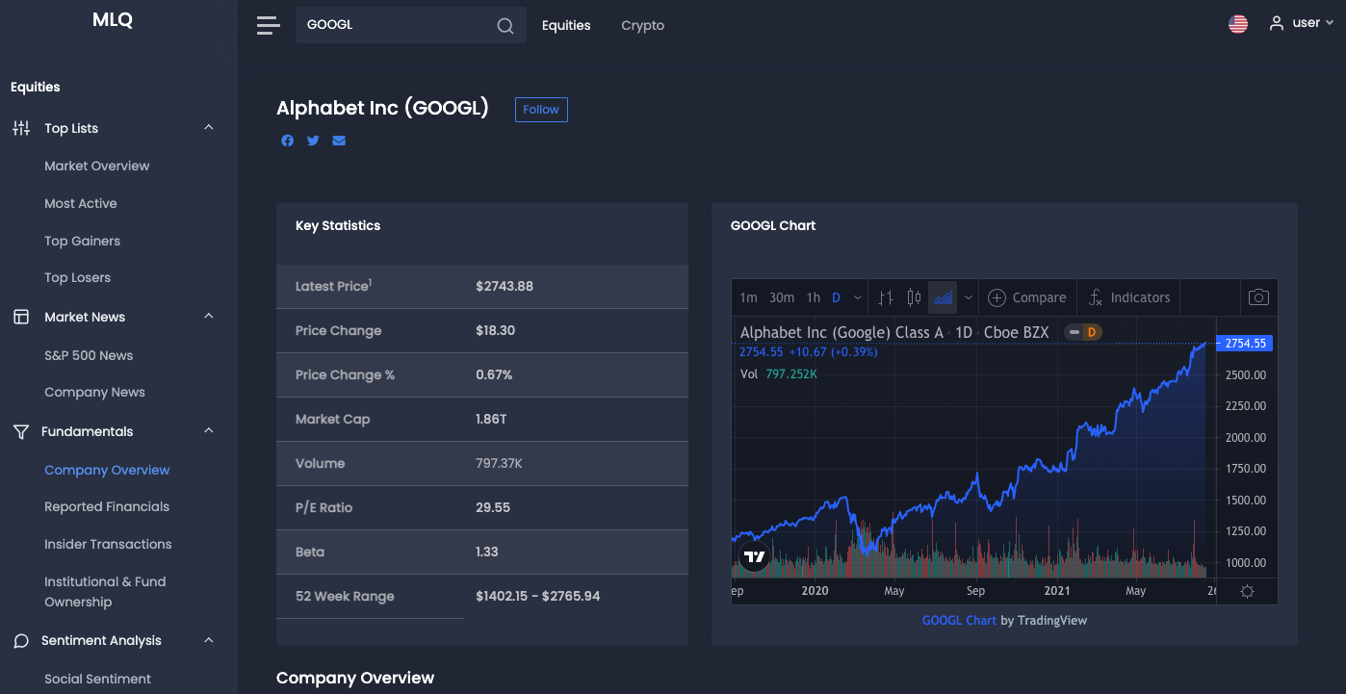Viewport: 1346px width, 694px height.
Task: Toggle the dash data mode pill on chart
Action: click(1074, 332)
